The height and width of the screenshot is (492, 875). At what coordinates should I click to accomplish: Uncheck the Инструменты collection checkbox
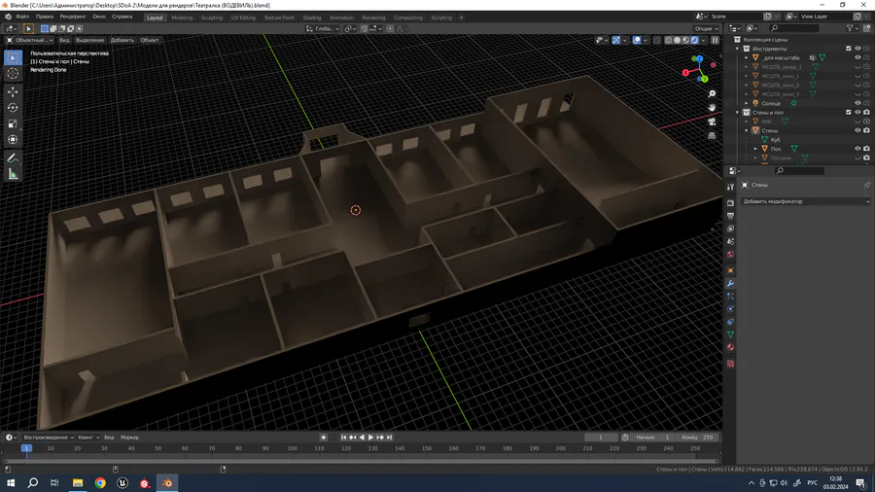(848, 49)
